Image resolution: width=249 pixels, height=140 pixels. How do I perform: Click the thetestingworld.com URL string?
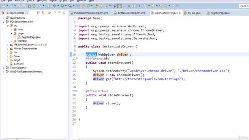[x=147, y=79]
